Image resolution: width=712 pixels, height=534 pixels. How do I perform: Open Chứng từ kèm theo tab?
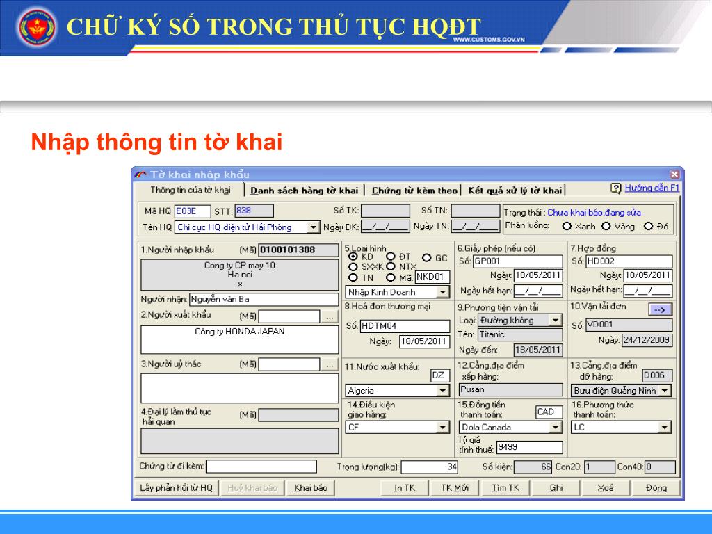tap(414, 191)
